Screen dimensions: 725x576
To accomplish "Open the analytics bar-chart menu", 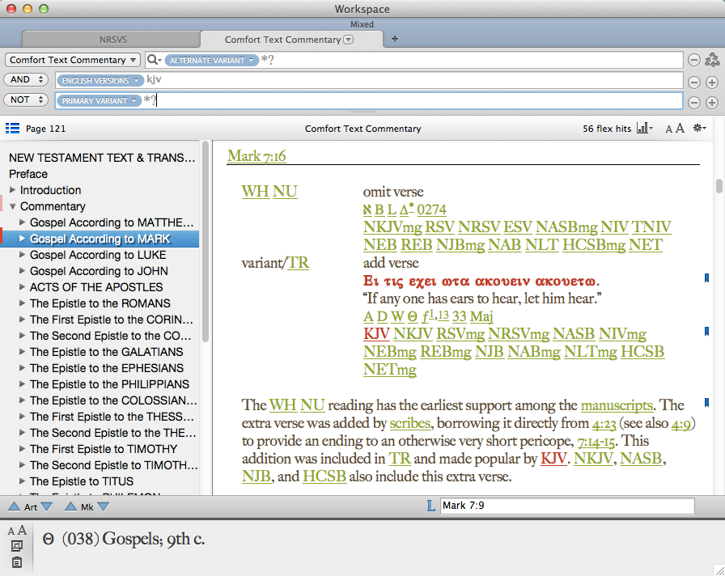I will click(x=645, y=128).
